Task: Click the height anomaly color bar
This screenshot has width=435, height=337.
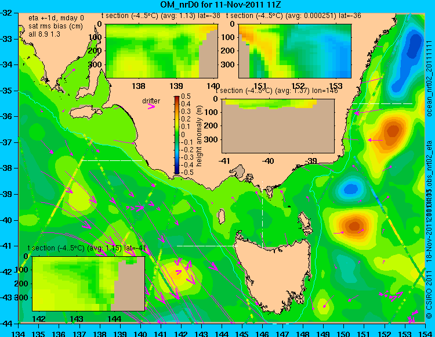Action: click(177, 135)
